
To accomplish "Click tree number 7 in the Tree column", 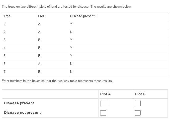I will (x=5, y=72).
